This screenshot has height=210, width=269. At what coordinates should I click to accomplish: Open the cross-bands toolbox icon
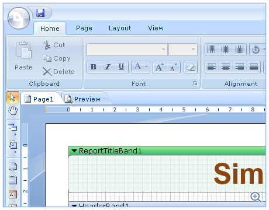tap(13, 145)
